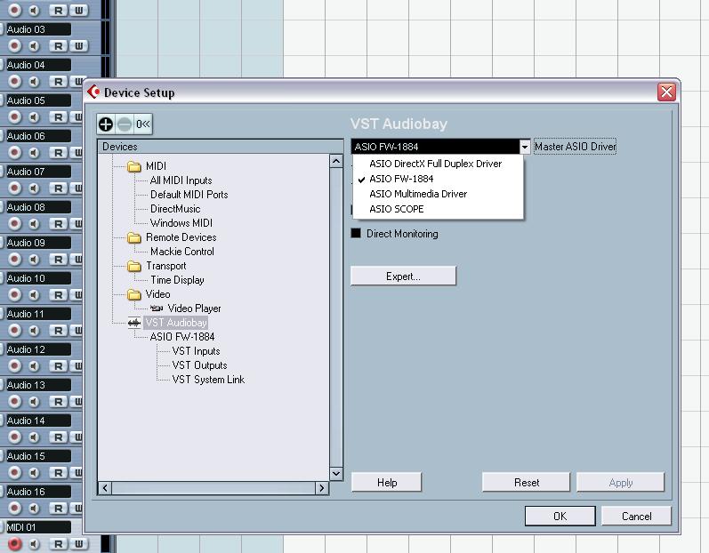Enable Read automation on Audio 05
This screenshot has width=709, height=553.
pyautogui.click(x=58, y=117)
